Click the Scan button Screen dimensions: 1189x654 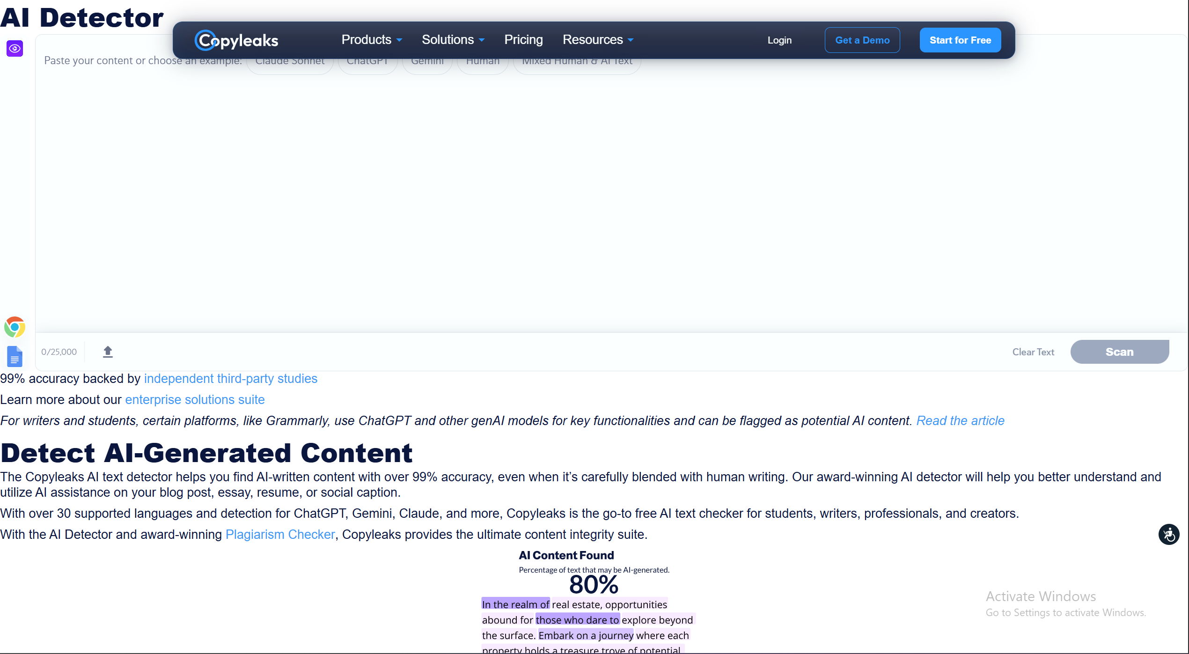(1119, 352)
